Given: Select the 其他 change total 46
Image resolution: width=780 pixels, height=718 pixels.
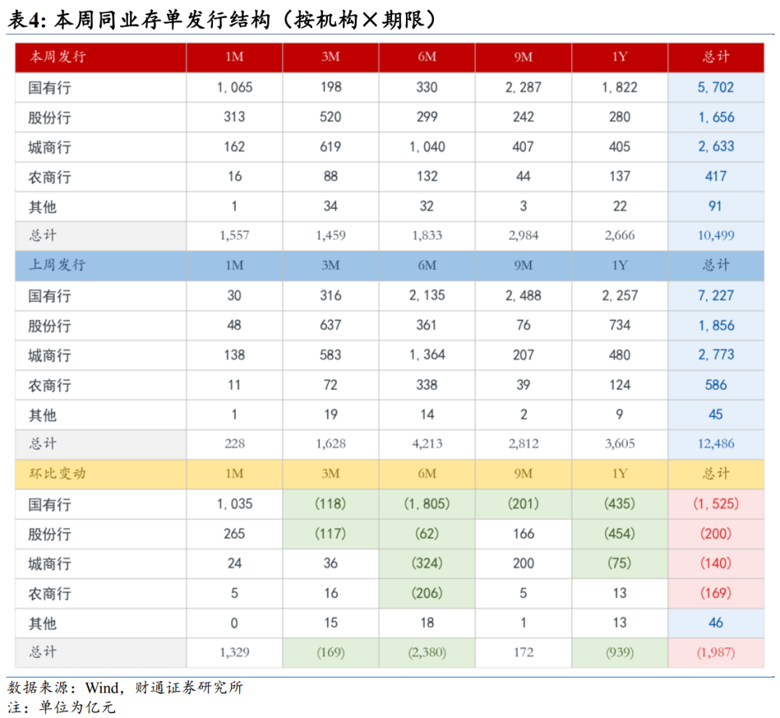Looking at the screenshot, I should click(x=715, y=623).
